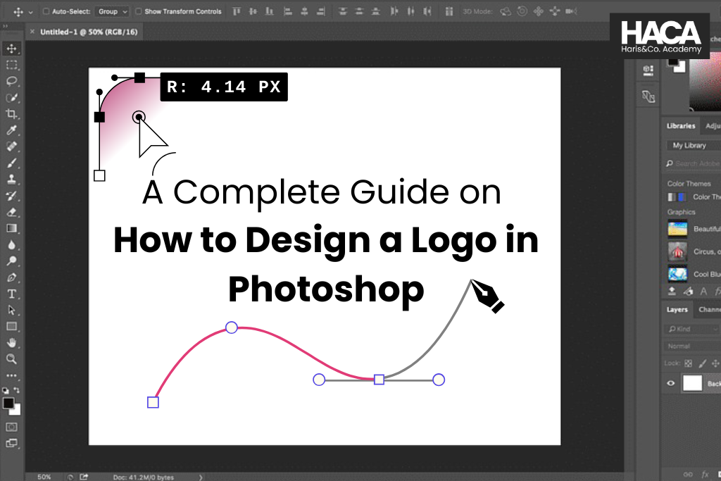This screenshot has width=721, height=481.
Task: Open the Normal blend mode dropdown
Action: pyautogui.click(x=686, y=345)
